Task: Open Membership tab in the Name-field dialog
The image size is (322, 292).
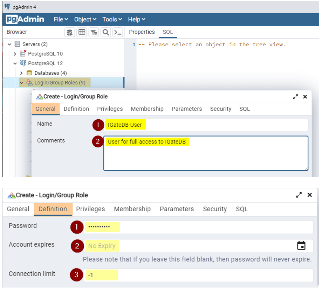Action: click(x=147, y=109)
